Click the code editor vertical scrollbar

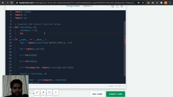[x=125, y=48]
